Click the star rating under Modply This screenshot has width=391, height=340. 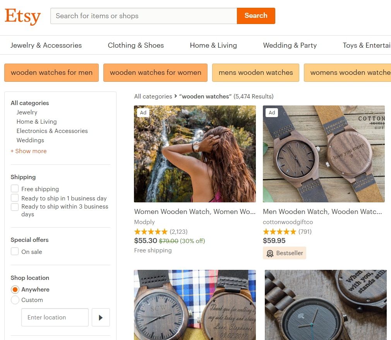click(151, 232)
